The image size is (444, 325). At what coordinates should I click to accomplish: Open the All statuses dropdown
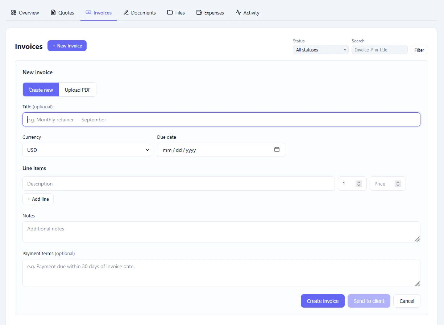pos(321,50)
